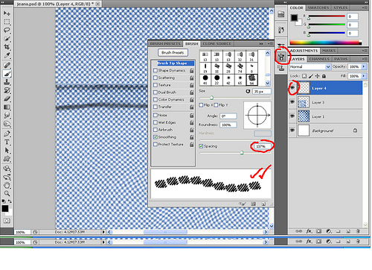Select the History Brush tool
The height and width of the screenshot is (270, 372).
[7, 90]
